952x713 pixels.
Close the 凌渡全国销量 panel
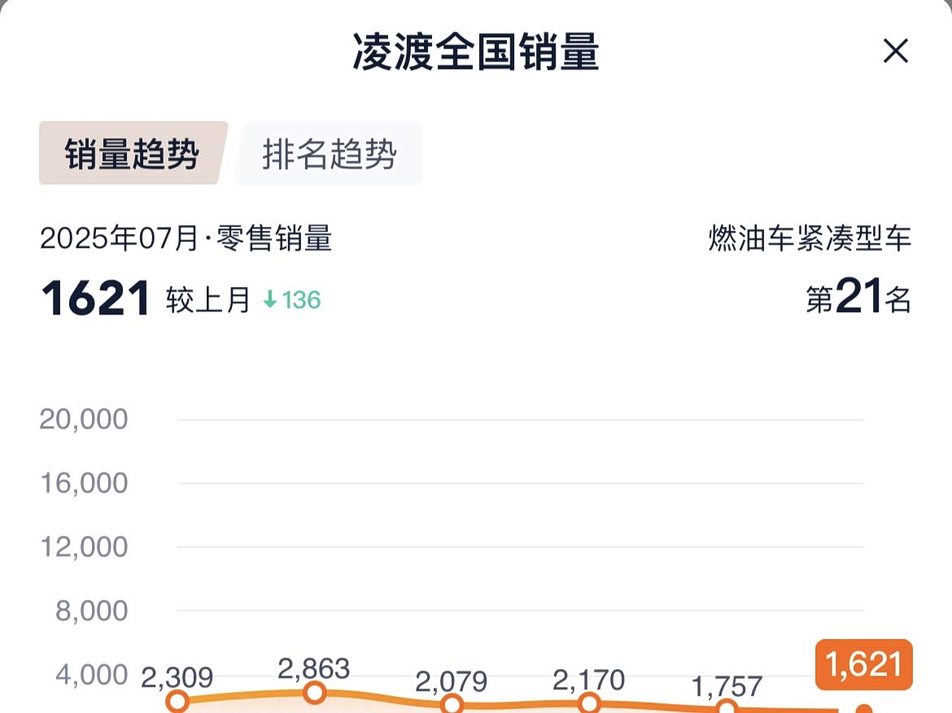[x=895, y=52]
